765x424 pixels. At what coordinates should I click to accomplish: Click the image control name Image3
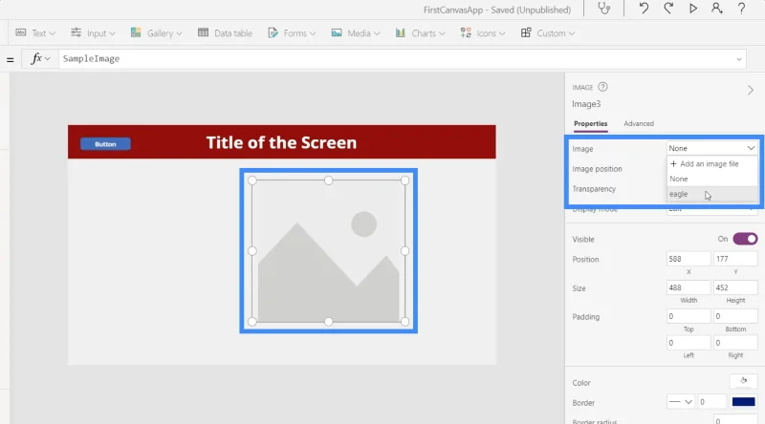586,104
